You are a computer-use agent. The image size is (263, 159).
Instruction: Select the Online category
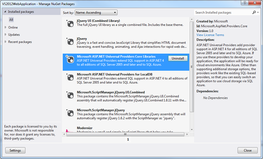click(x=13, y=27)
